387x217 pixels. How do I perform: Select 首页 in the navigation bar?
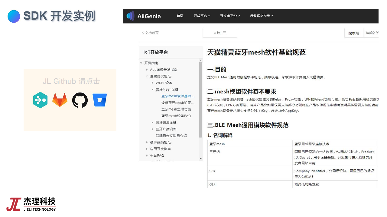180,16
